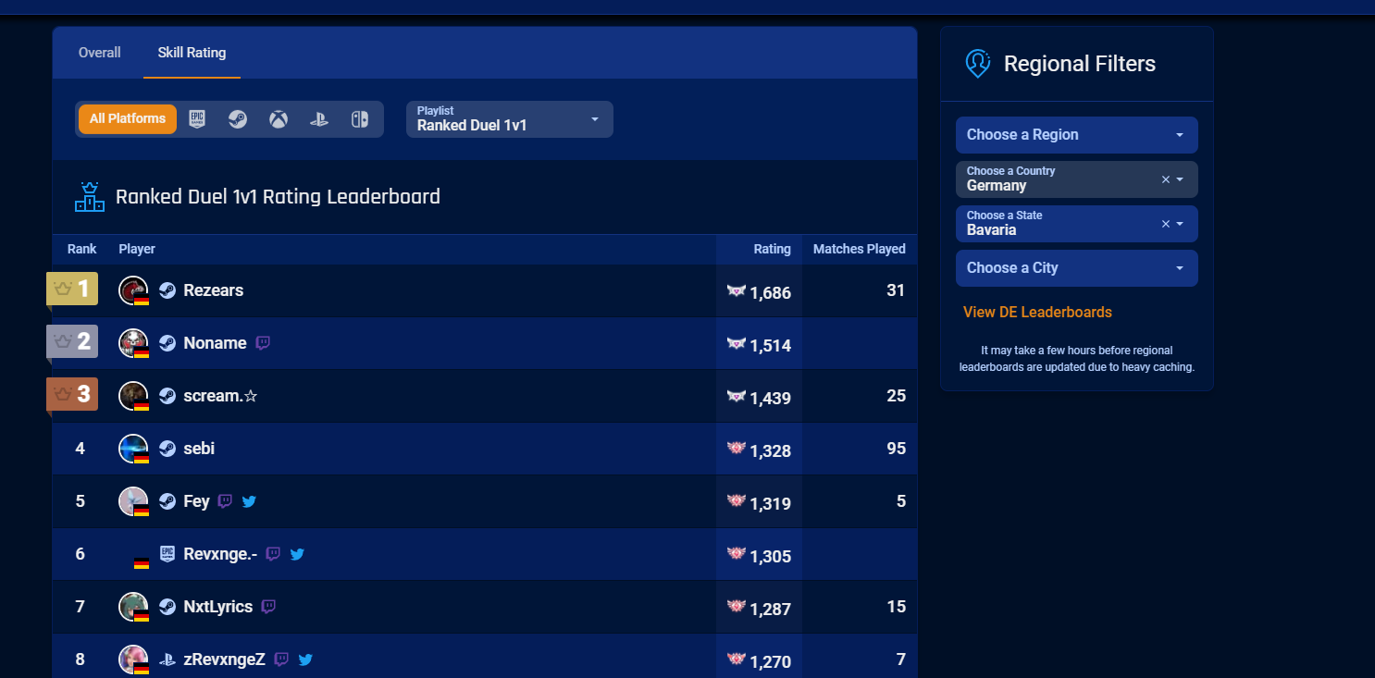
Task: Expand the Choose a Region dropdown
Action: click(1077, 135)
